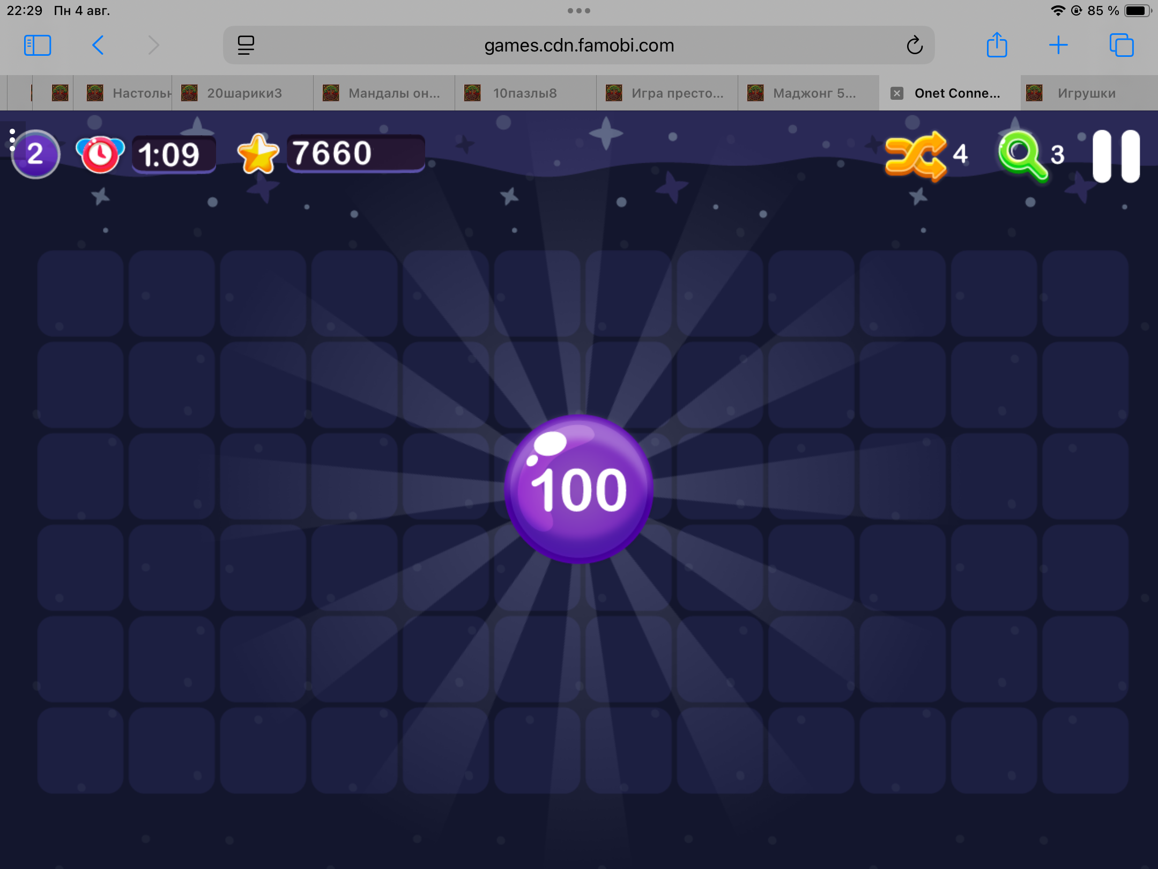Go forward to next page
Image resolution: width=1158 pixels, height=869 pixels.
pos(153,46)
